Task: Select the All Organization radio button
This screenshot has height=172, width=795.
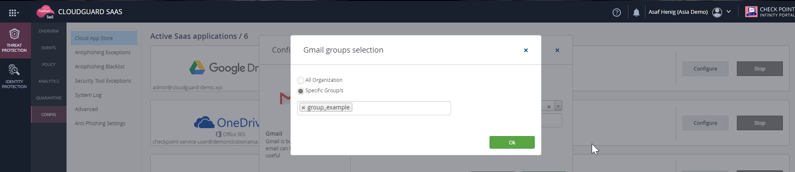Action: point(300,80)
